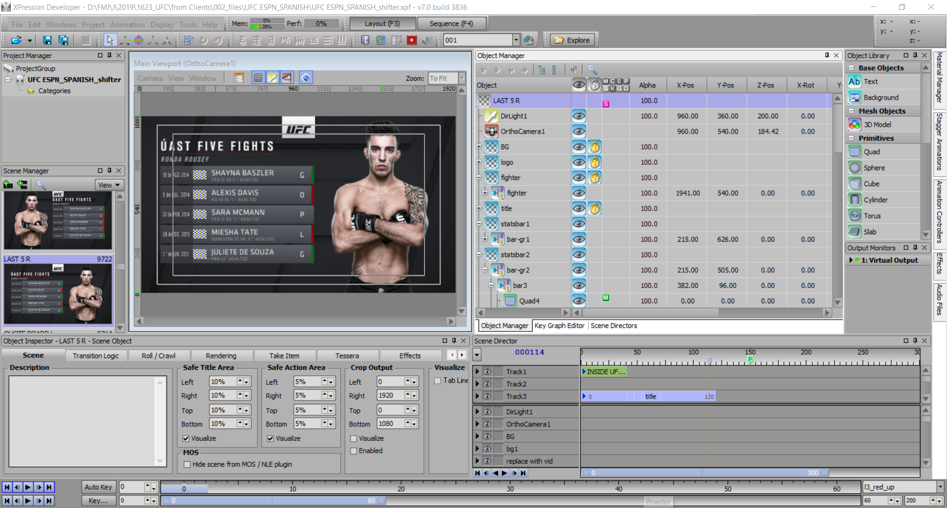Click the Crop Output Right 1920 field
The width and height of the screenshot is (947, 508).
[x=391, y=396]
